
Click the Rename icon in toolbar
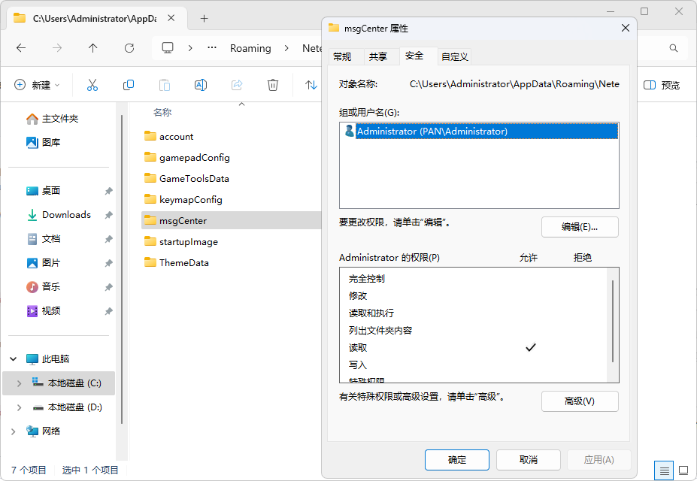(201, 85)
